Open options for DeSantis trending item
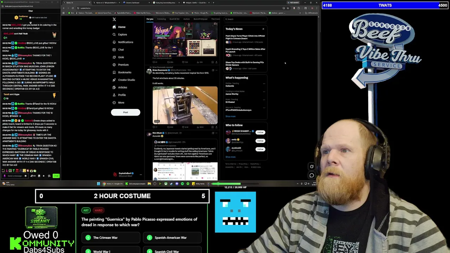This screenshot has width=450, height=253. (264, 84)
